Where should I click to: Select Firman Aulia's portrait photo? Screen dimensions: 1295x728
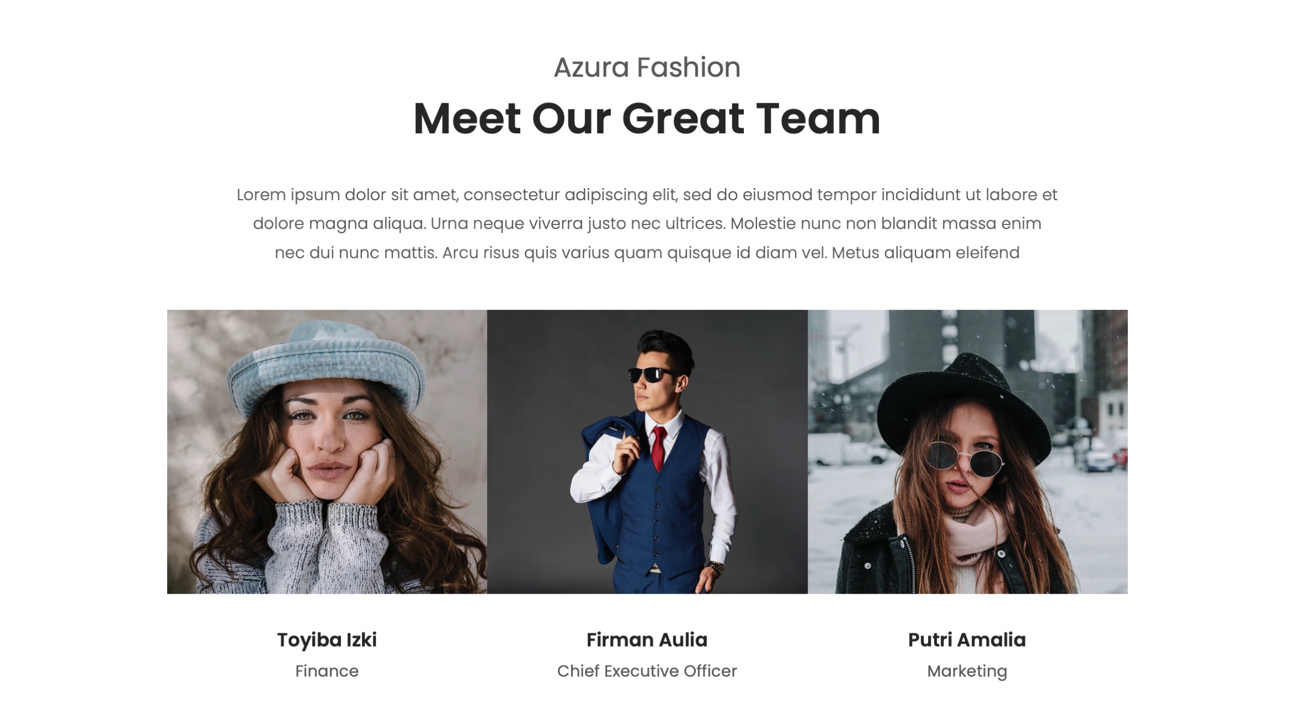pos(647,451)
